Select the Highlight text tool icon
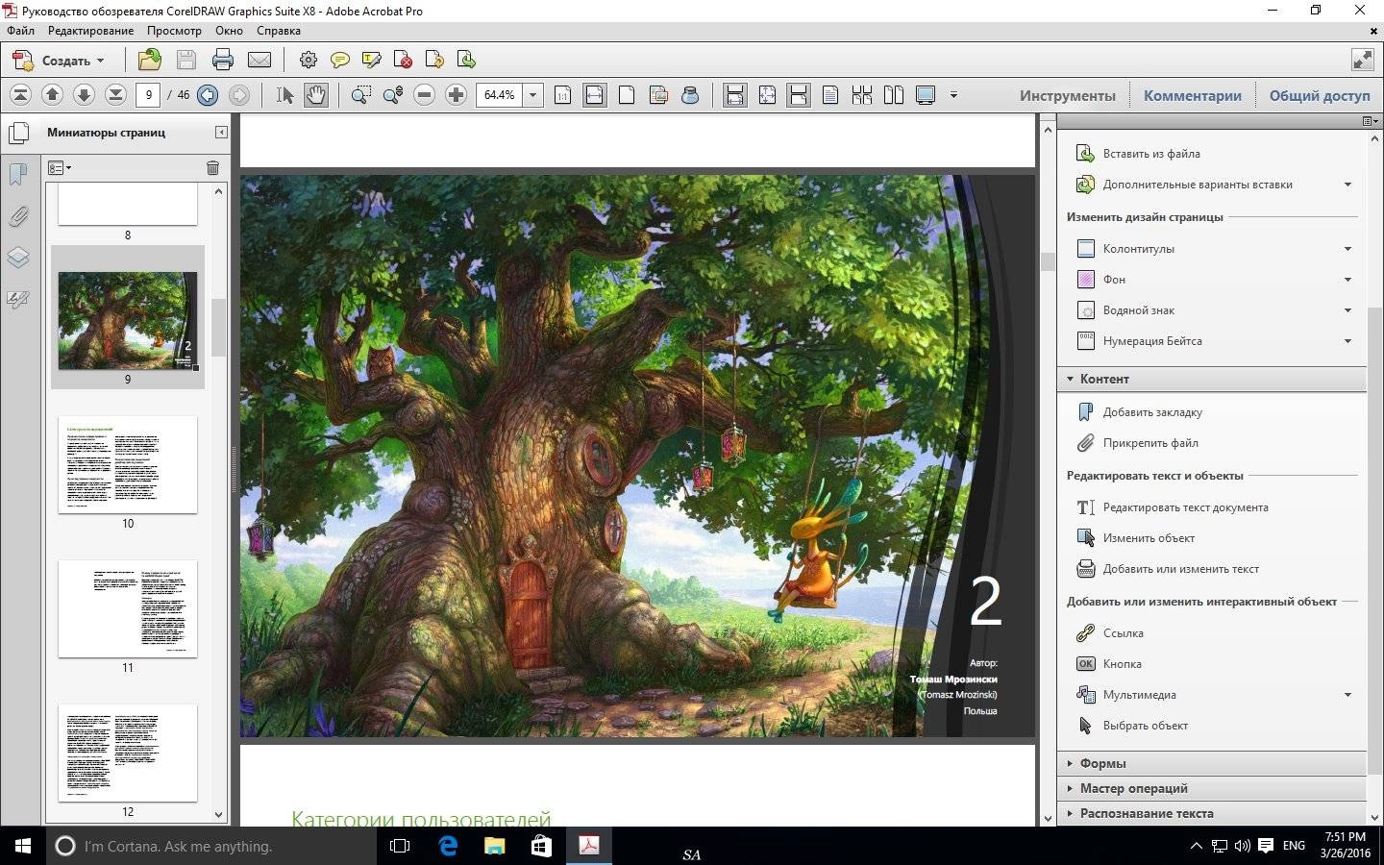1384x865 pixels. 372,61
